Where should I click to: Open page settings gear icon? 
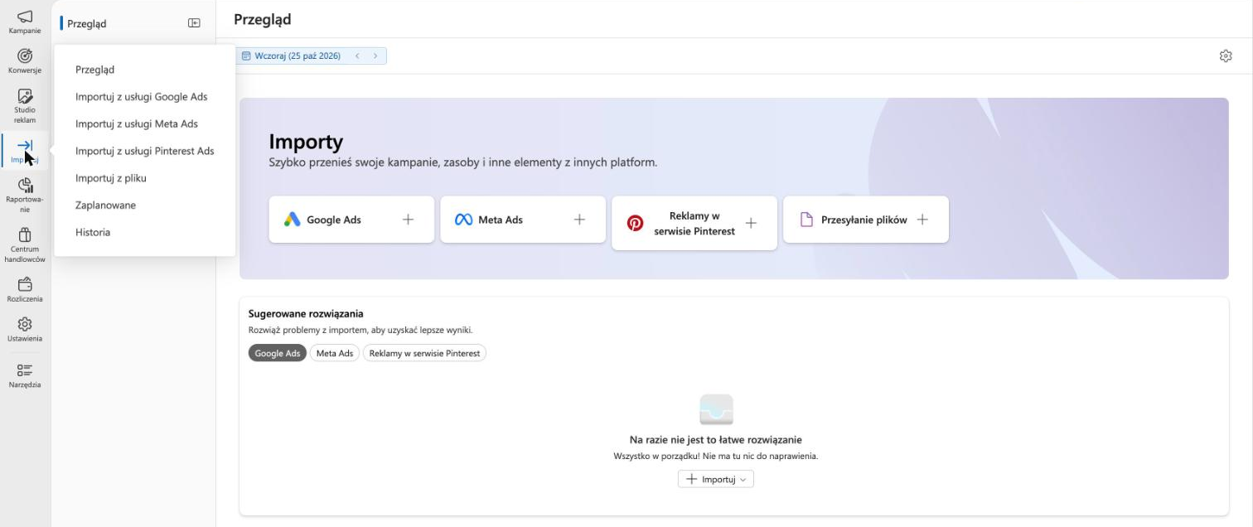pos(1226,56)
